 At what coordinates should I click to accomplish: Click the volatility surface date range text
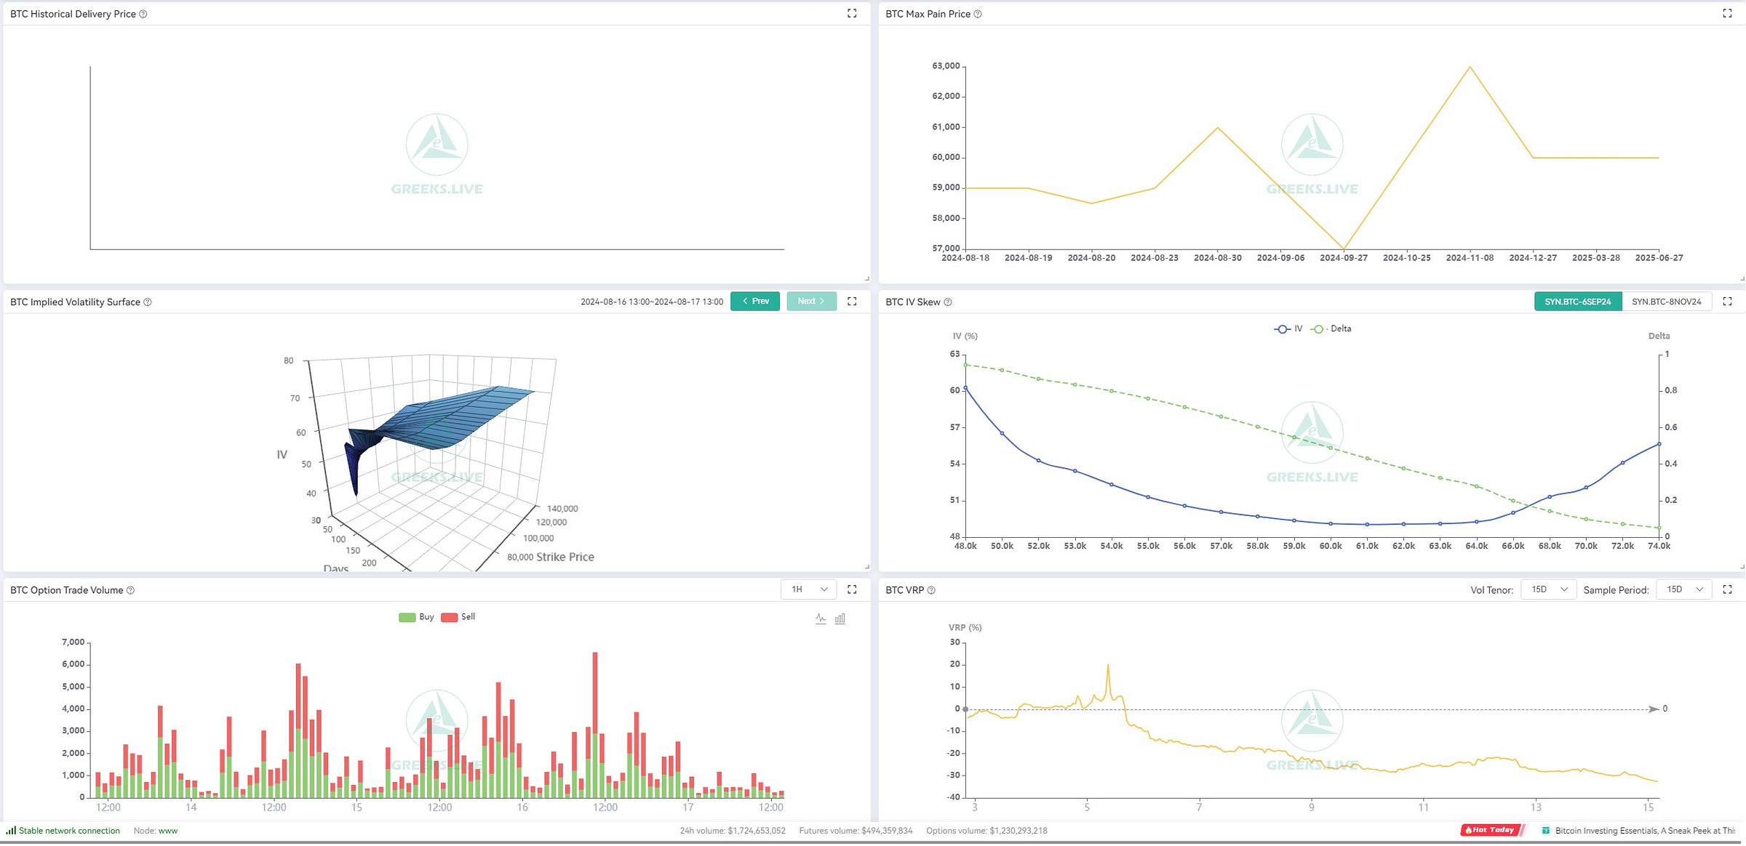click(x=652, y=302)
